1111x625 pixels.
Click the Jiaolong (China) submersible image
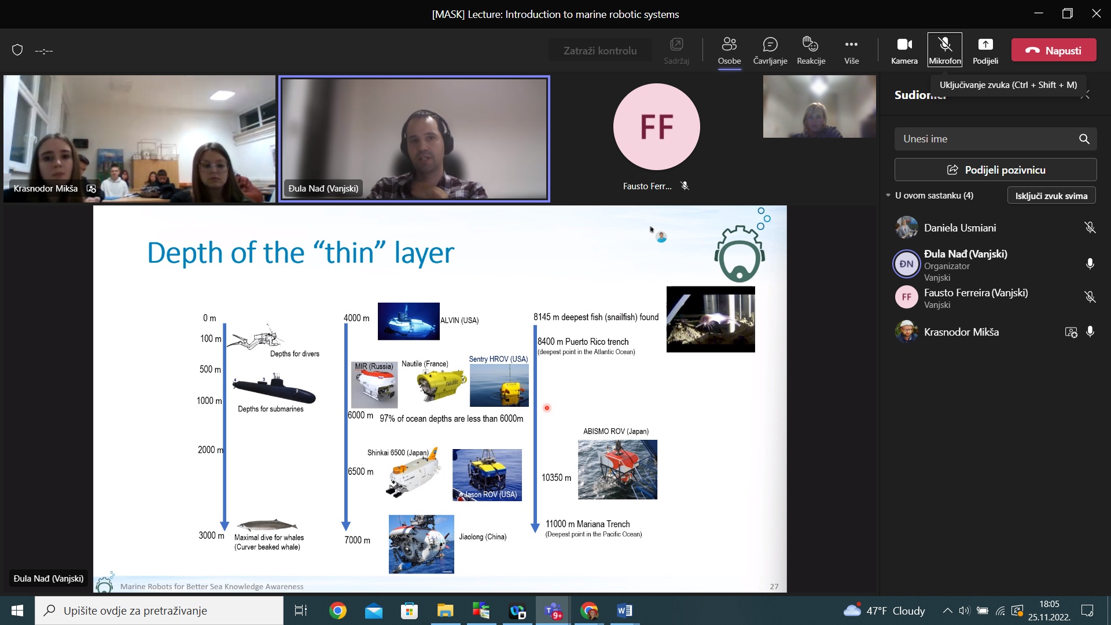tap(421, 544)
